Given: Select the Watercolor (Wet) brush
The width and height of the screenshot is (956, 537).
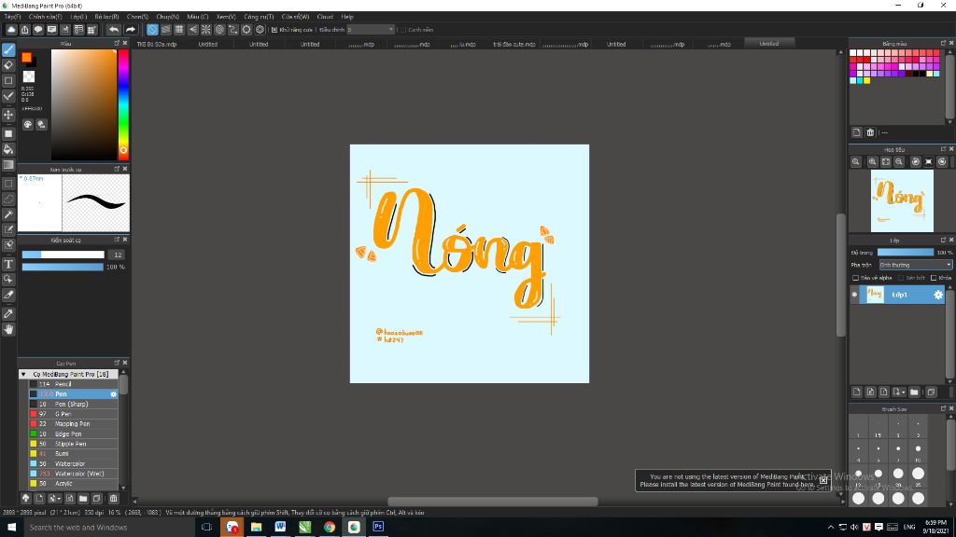Looking at the screenshot, I should (73, 474).
